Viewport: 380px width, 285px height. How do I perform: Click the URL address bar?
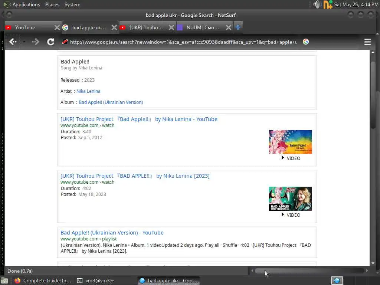(x=183, y=42)
